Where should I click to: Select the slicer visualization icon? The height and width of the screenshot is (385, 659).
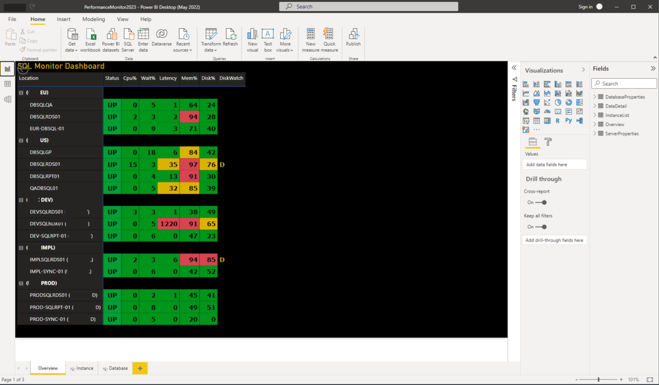(526, 120)
